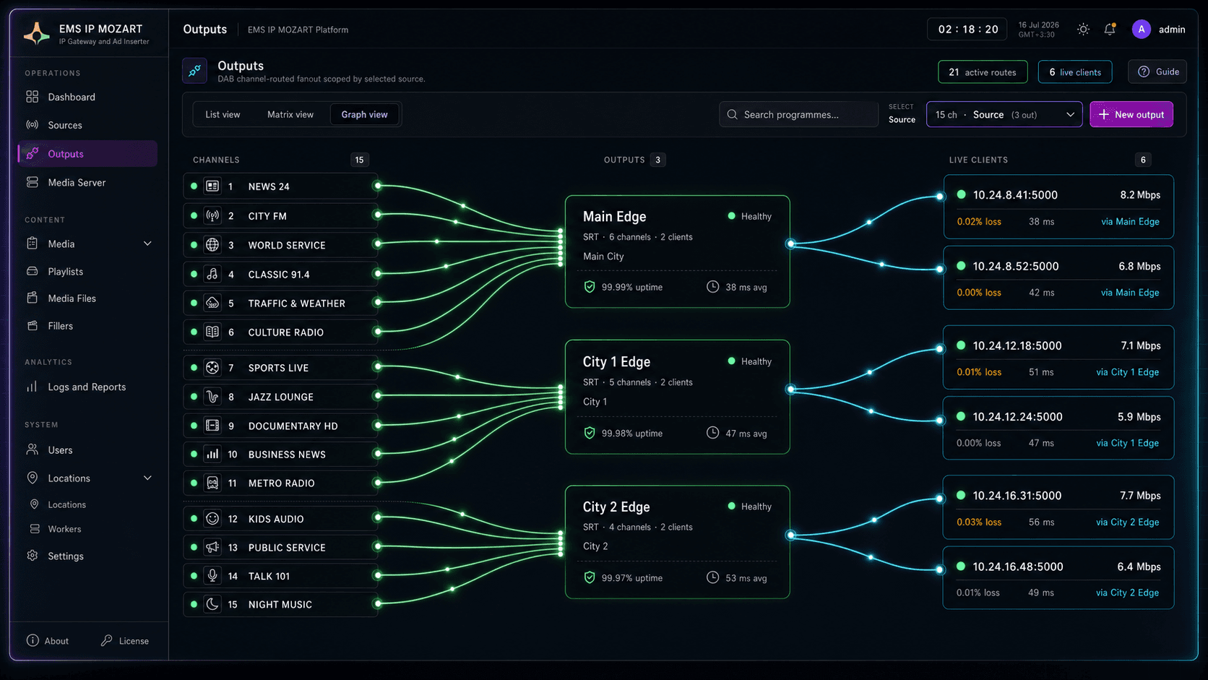Screen dimensions: 1208x680
Task: Click the 02:18:20 clock display
Action: (968, 30)
